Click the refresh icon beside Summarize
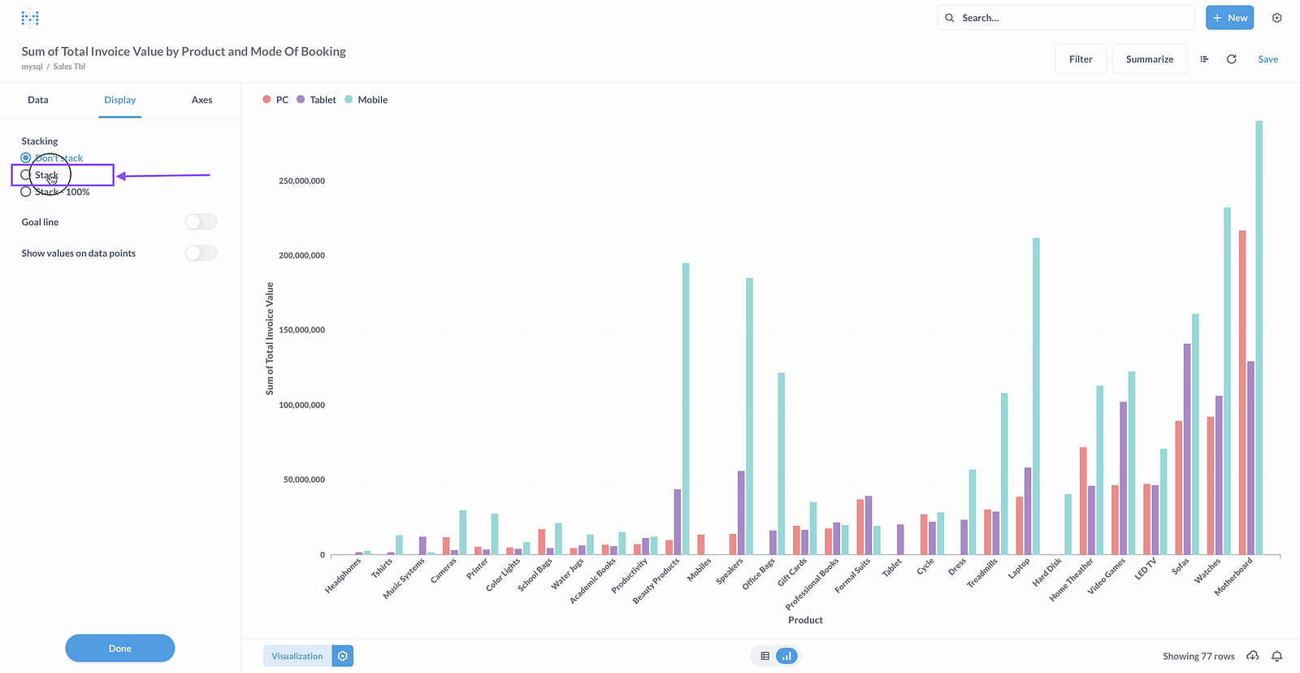The width and height of the screenshot is (1300, 673). pos(1231,59)
